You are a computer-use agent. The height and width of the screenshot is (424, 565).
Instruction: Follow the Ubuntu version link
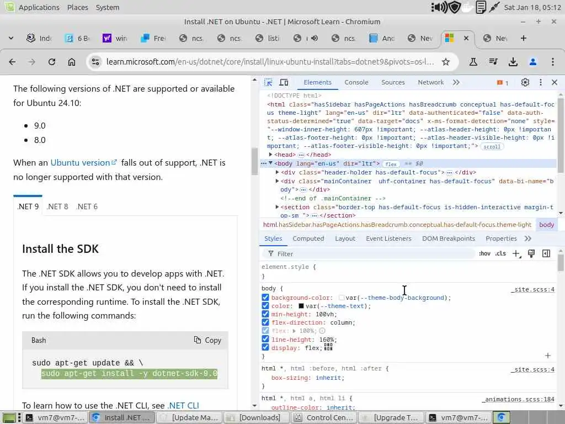pyautogui.click(x=84, y=163)
